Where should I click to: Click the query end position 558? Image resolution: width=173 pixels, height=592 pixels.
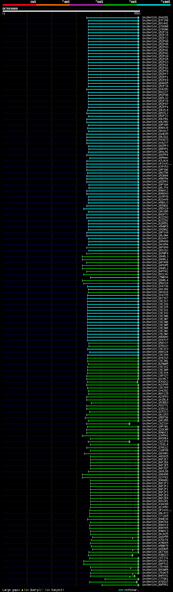[x=137, y=13]
